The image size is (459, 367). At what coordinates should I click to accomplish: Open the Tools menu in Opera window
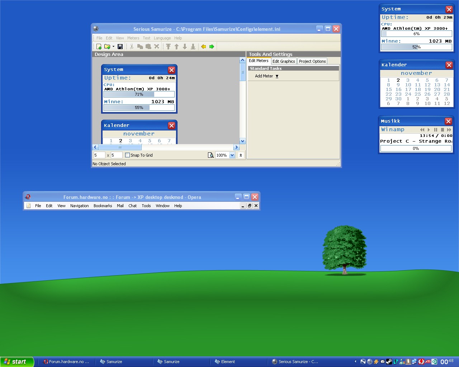point(146,206)
